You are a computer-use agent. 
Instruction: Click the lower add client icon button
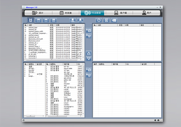click(x=89, y=70)
